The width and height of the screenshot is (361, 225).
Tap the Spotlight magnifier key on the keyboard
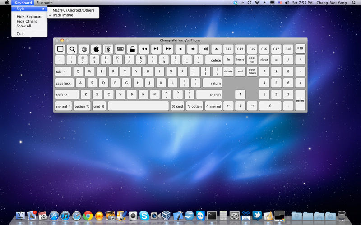tap(72, 49)
